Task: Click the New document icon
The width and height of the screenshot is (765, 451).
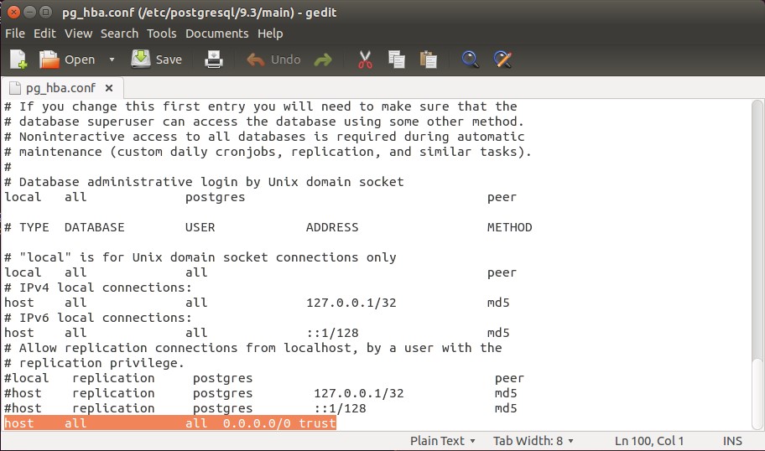Action: (x=18, y=60)
